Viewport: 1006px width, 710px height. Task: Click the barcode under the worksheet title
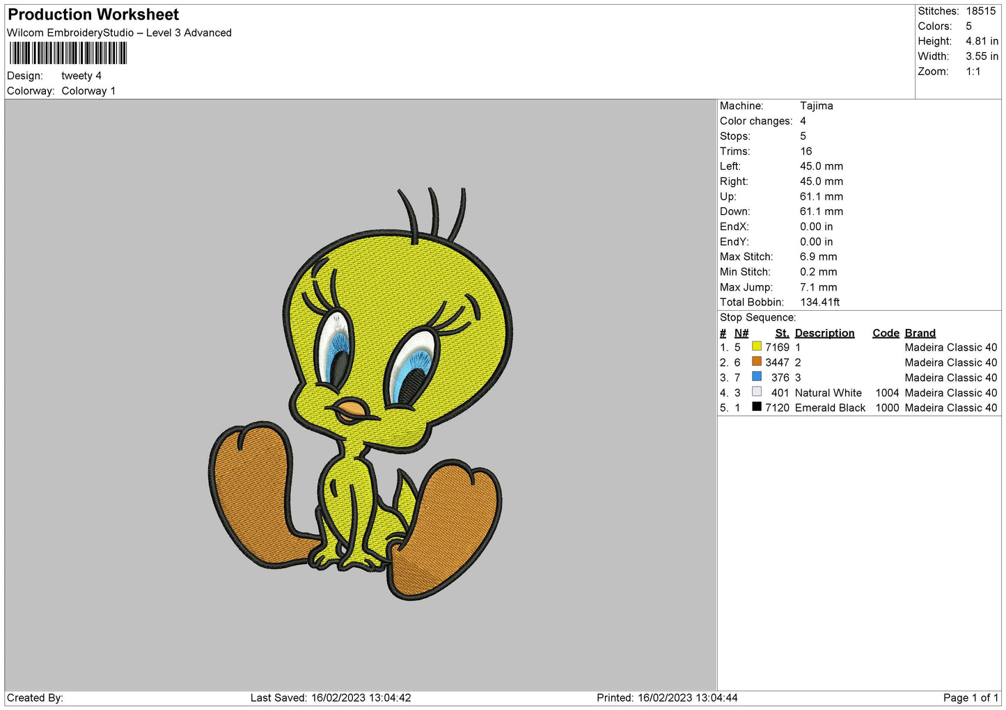[68, 54]
